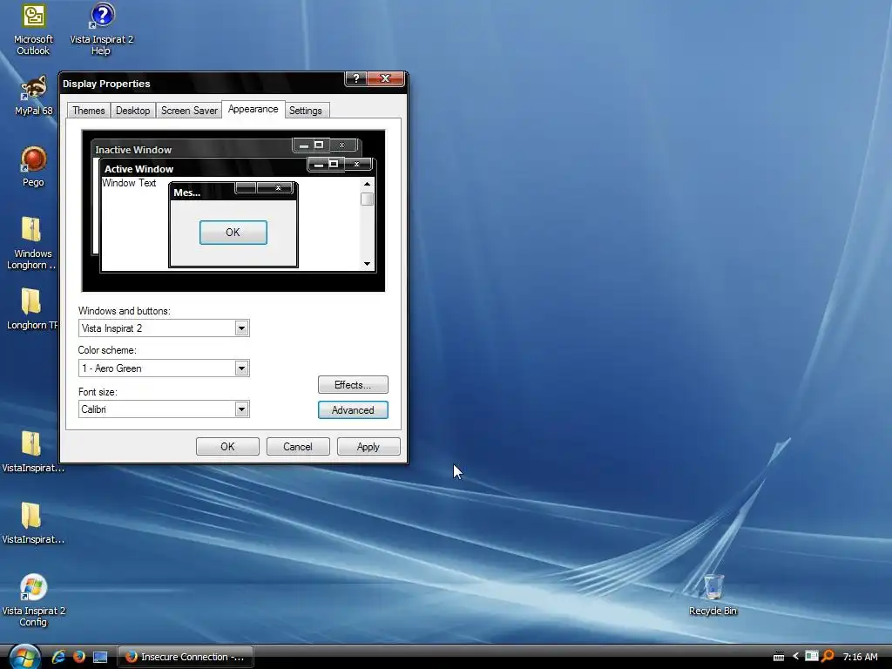
Task: Click the window-shaped tray icon beside magnifier
Action: coord(812,656)
